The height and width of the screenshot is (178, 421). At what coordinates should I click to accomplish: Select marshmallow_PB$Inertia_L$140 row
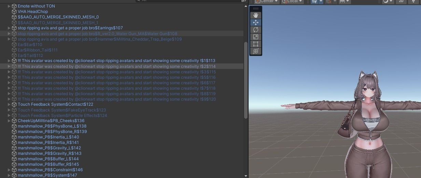click(x=122, y=137)
